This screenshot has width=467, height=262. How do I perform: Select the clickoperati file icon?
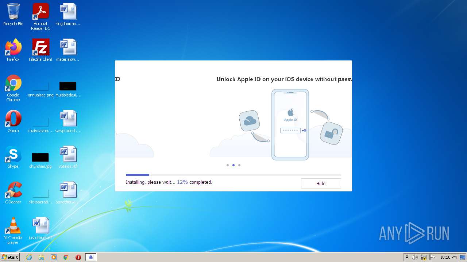point(40,196)
